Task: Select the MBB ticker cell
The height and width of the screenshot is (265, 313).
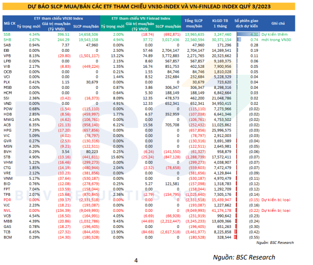Action: coord(8,221)
